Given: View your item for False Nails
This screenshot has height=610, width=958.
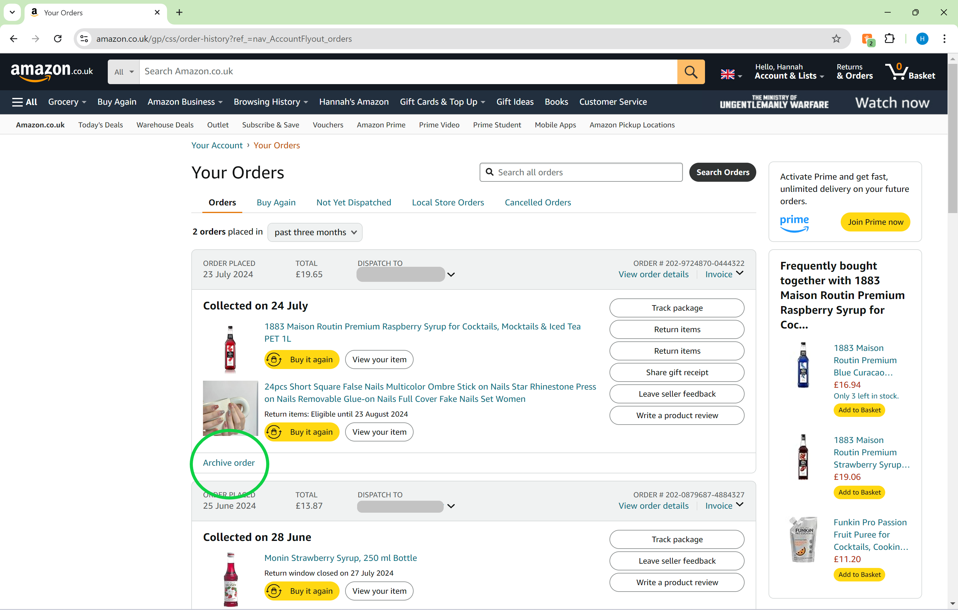Looking at the screenshot, I should click(379, 432).
